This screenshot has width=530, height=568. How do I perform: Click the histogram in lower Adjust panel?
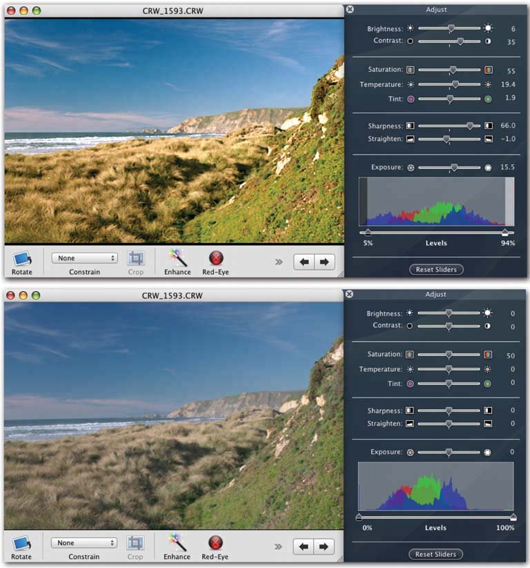[436, 486]
